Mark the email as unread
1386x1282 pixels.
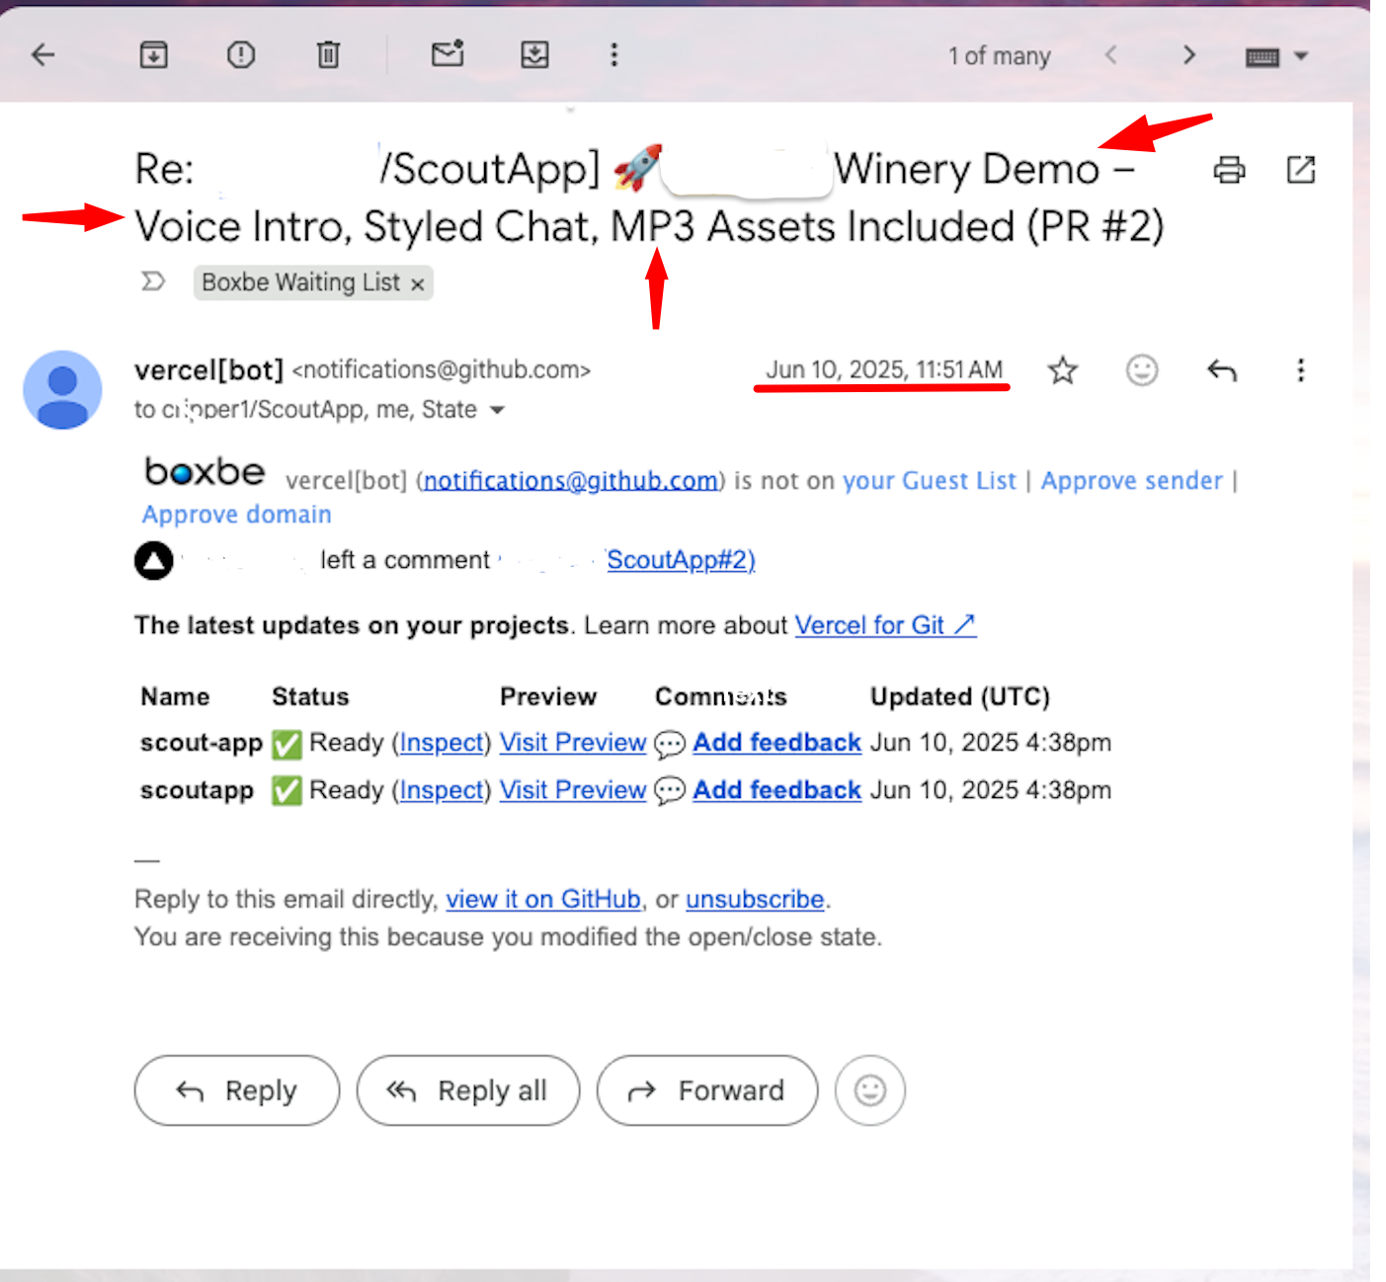448,53
